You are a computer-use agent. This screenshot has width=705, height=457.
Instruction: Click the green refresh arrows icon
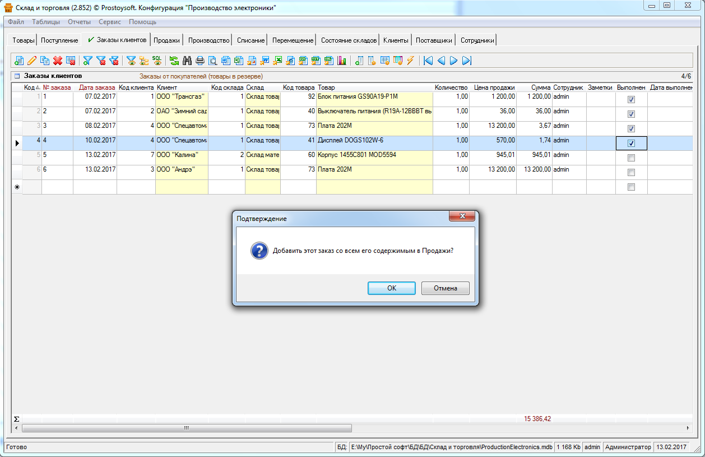(x=174, y=61)
